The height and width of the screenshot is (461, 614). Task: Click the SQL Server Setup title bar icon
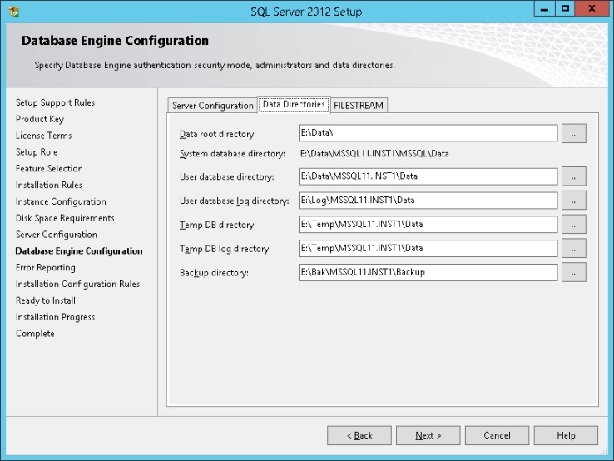click(14, 12)
